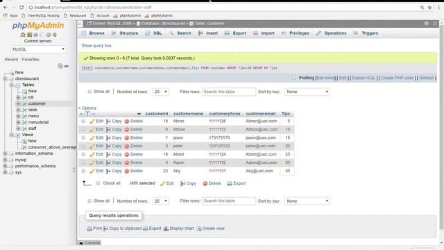Select the desk table in the tree

(33, 110)
